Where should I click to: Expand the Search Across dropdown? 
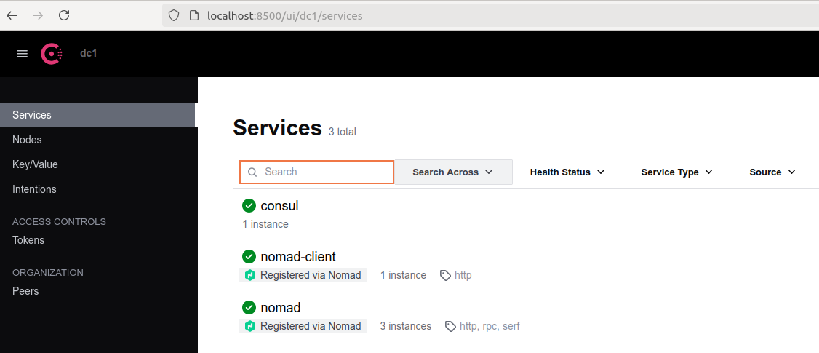(x=453, y=172)
